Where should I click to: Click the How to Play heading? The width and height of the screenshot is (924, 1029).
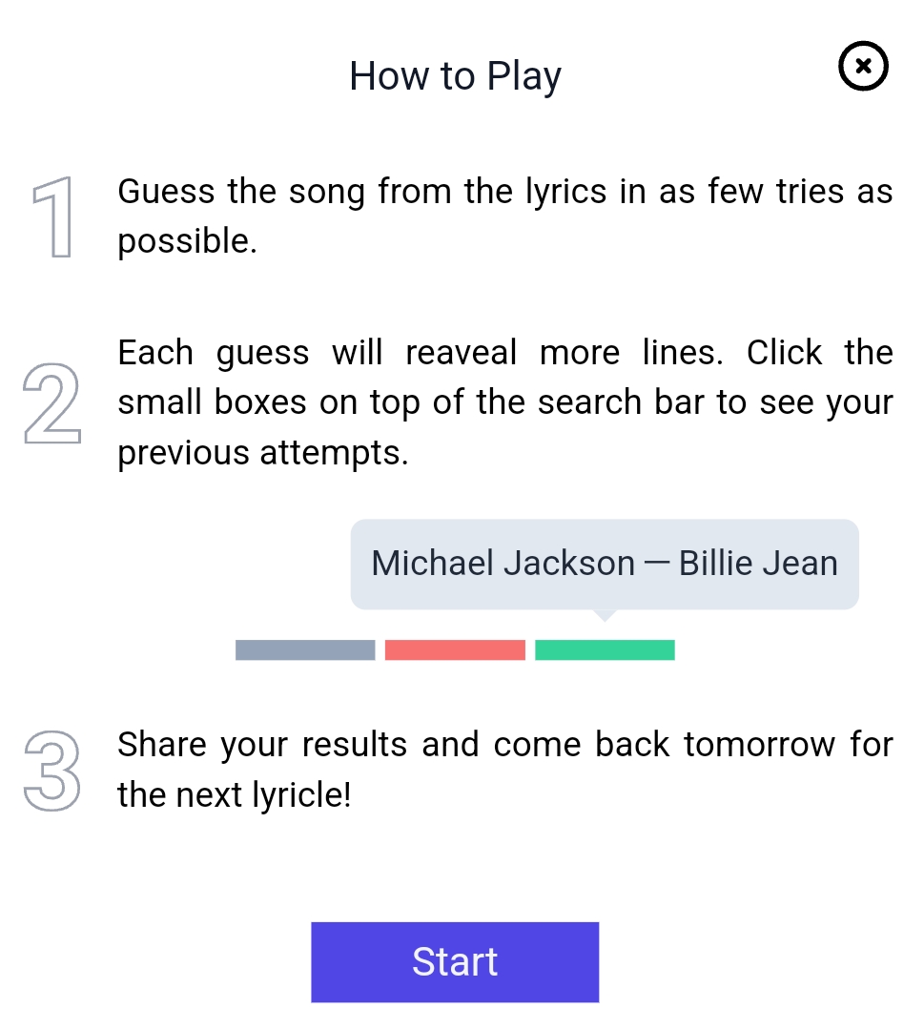point(455,76)
